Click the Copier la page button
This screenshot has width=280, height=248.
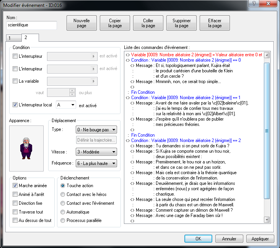[x=115, y=23]
